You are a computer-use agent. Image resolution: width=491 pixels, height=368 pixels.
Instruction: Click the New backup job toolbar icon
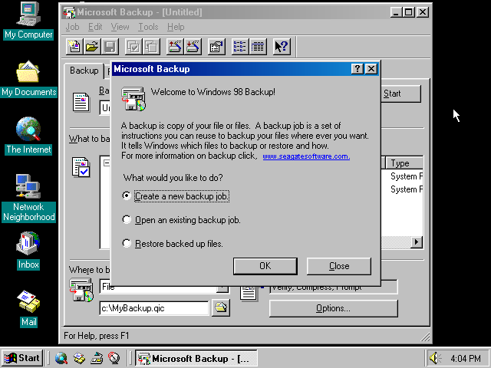(x=74, y=47)
